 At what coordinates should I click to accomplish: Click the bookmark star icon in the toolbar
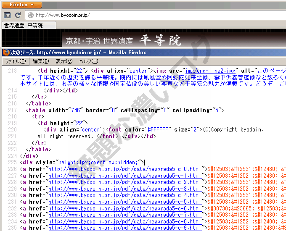click(x=7, y=15)
